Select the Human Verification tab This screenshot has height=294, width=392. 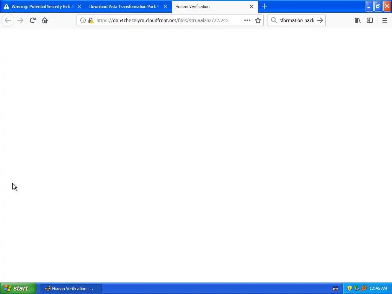pyautogui.click(x=215, y=7)
